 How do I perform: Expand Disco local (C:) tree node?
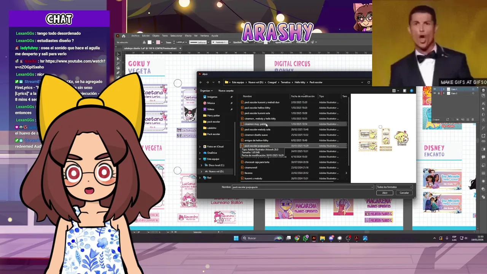tap(202, 165)
